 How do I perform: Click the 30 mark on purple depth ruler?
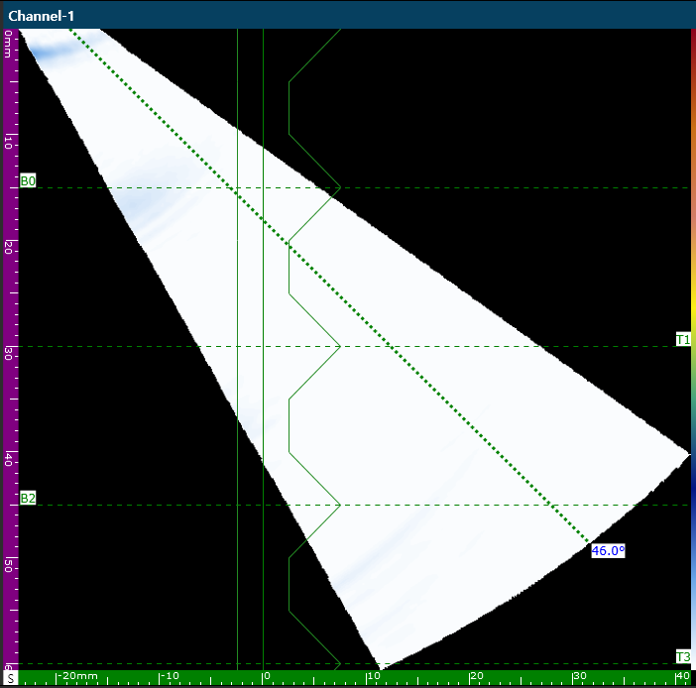(x=9, y=354)
